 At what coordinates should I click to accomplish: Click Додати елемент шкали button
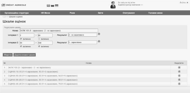(x=24, y=55)
